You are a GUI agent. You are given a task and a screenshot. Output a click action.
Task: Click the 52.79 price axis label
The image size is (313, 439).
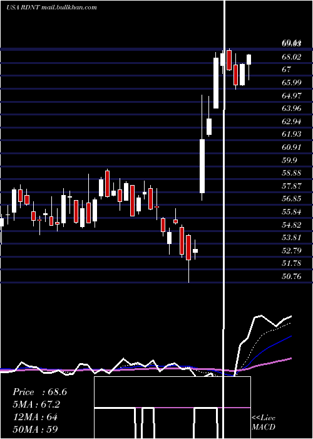click(x=292, y=250)
